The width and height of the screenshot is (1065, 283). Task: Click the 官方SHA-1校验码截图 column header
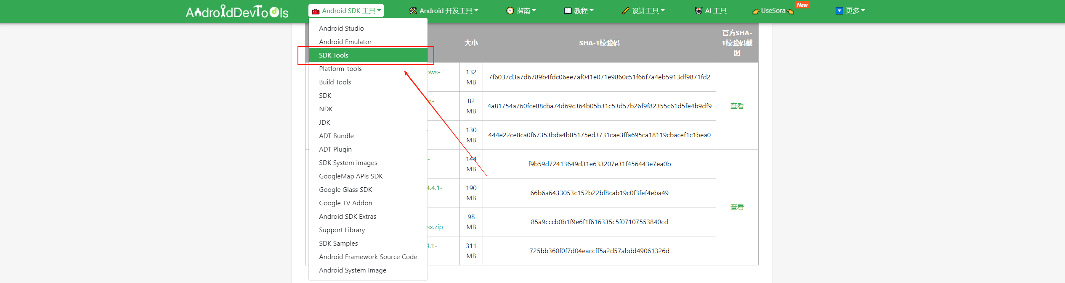coord(737,43)
